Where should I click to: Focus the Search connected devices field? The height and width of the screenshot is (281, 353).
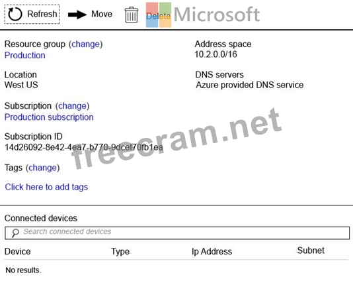(177, 233)
